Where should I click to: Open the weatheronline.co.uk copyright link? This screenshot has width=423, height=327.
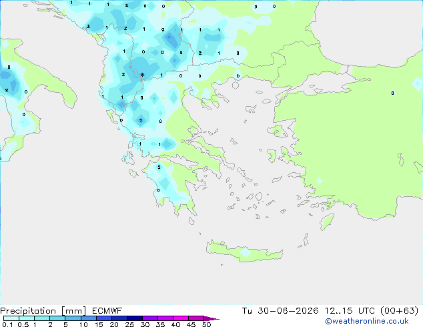(366, 321)
